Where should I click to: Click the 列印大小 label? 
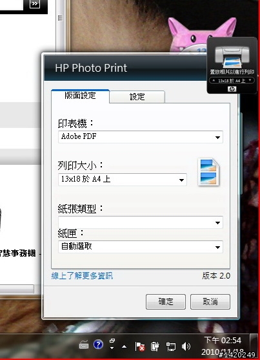click(81, 165)
